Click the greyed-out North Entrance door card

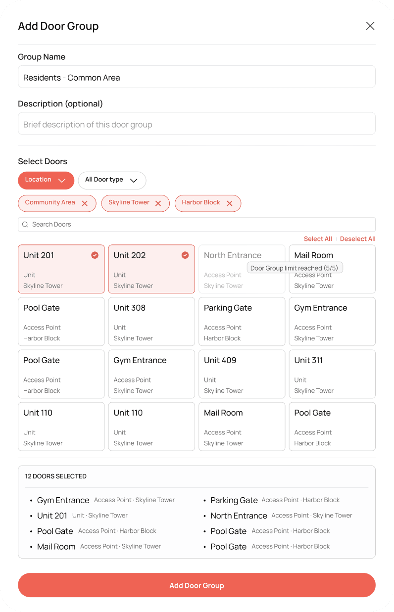(242, 269)
